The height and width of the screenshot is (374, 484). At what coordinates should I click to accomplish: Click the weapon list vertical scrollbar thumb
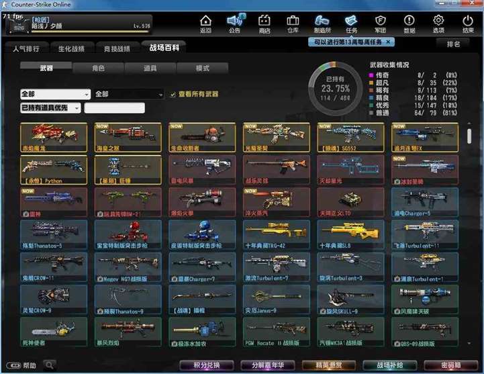click(x=469, y=136)
